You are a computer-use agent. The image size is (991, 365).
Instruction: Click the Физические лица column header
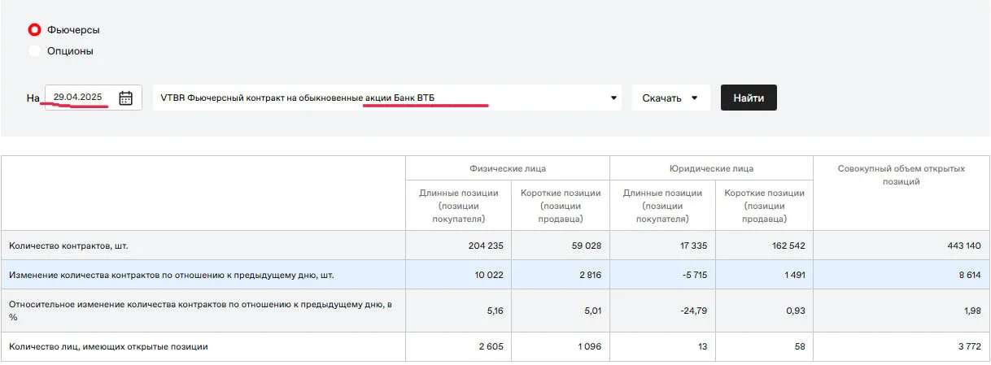(508, 168)
